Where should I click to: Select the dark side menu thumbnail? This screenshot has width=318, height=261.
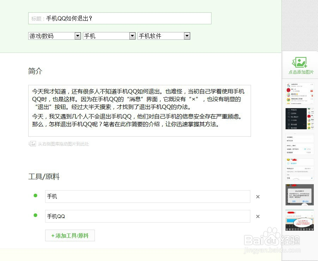300,119
